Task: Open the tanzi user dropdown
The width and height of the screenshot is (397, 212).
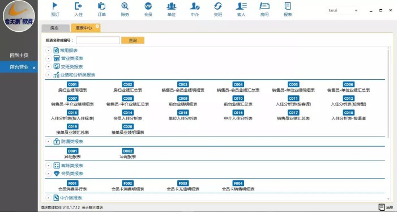Action: 343,10
